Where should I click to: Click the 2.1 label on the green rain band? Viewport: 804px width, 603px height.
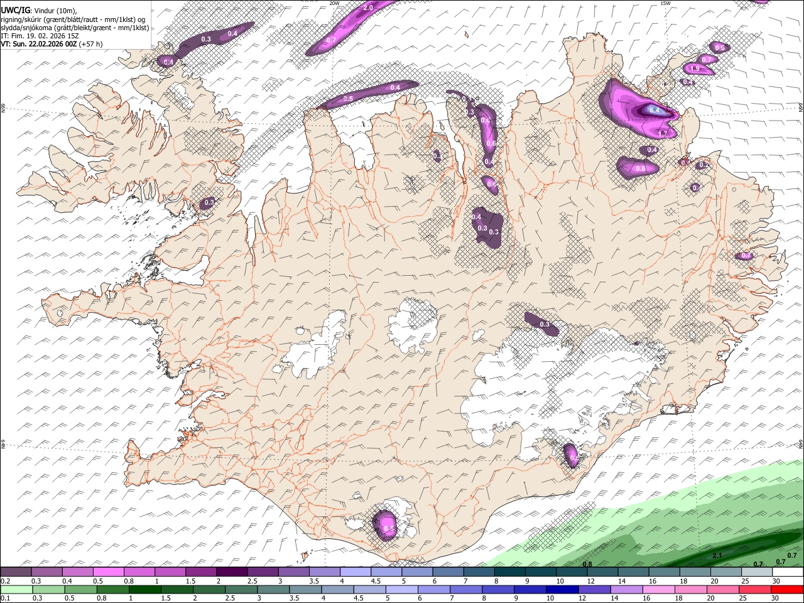pos(717,556)
